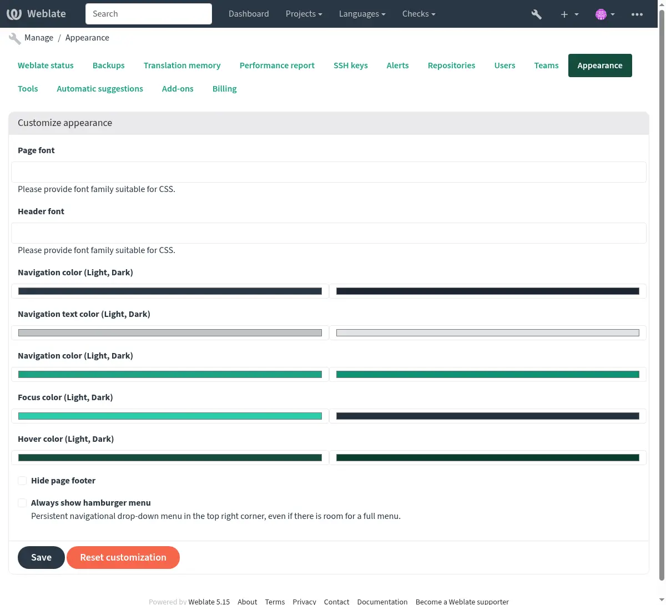
Task: Switch to the Tools tab
Action: pyautogui.click(x=28, y=89)
